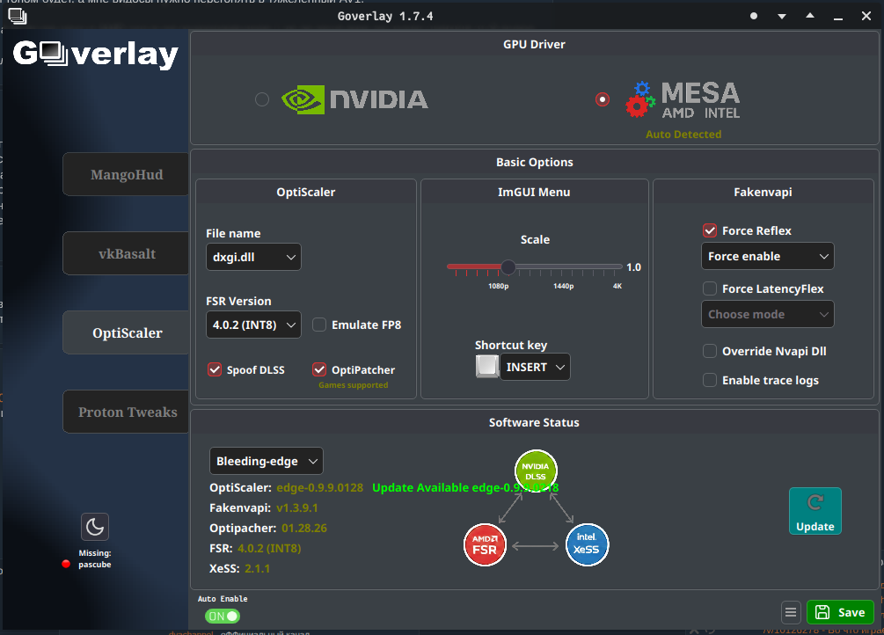Click the OptiScaler version edge-0.9.9.0128 text
This screenshot has width=884, height=635.
click(x=319, y=487)
